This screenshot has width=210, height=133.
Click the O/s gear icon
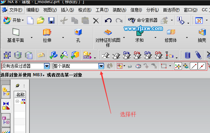(137, 55)
